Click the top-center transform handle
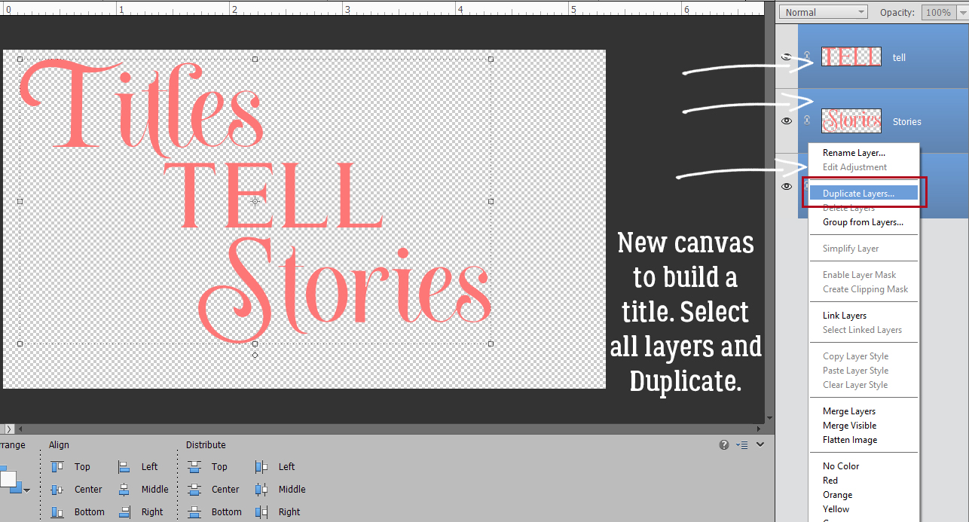This screenshot has width=969, height=522. 255,59
